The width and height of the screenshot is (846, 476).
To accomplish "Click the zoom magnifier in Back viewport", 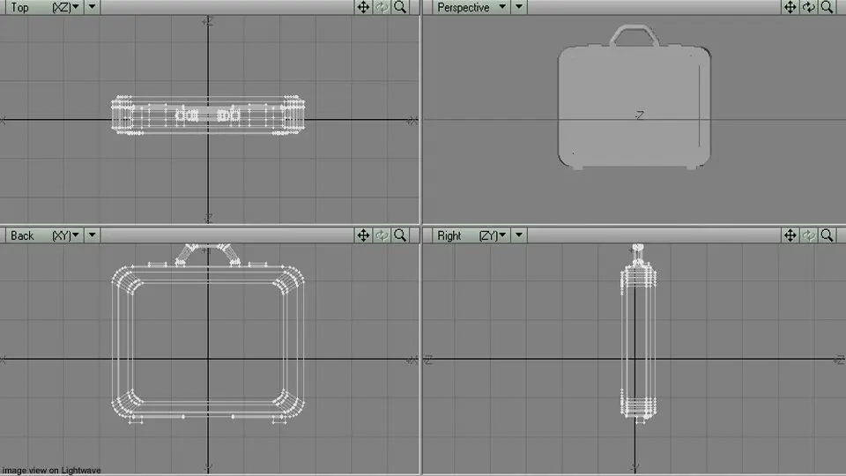I will coord(400,235).
